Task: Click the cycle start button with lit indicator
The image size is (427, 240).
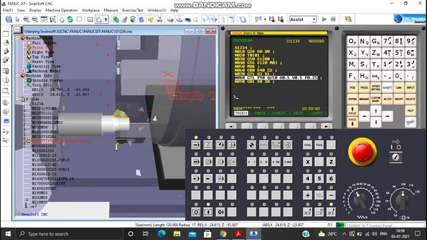Action: 208,212
